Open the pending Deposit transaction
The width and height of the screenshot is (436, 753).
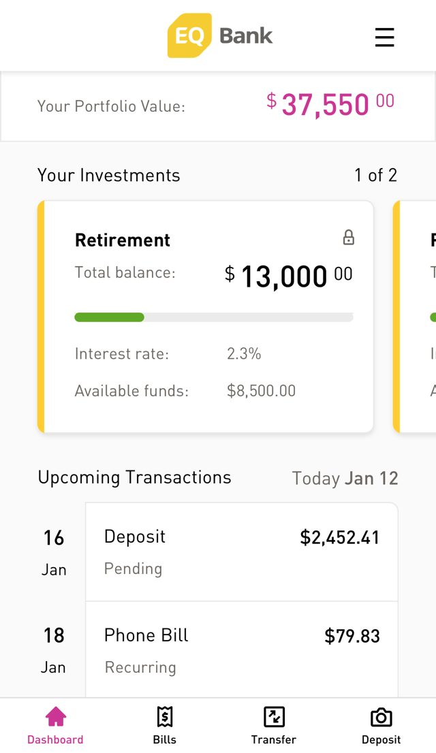click(241, 552)
